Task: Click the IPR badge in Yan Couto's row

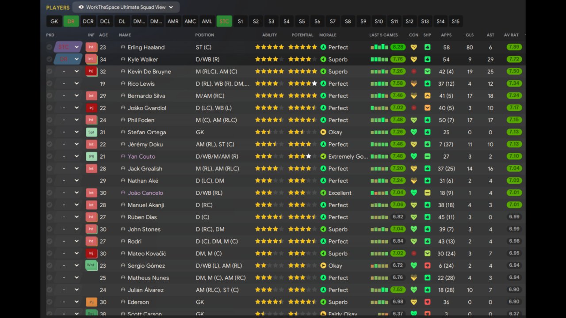Action: point(92,156)
